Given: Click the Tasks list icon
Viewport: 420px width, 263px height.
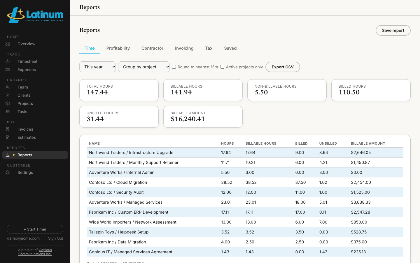Looking at the screenshot, I should click(8, 112).
